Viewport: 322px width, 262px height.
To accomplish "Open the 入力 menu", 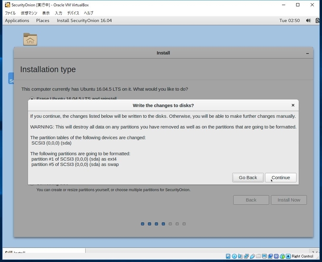I will (x=58, y=13).
